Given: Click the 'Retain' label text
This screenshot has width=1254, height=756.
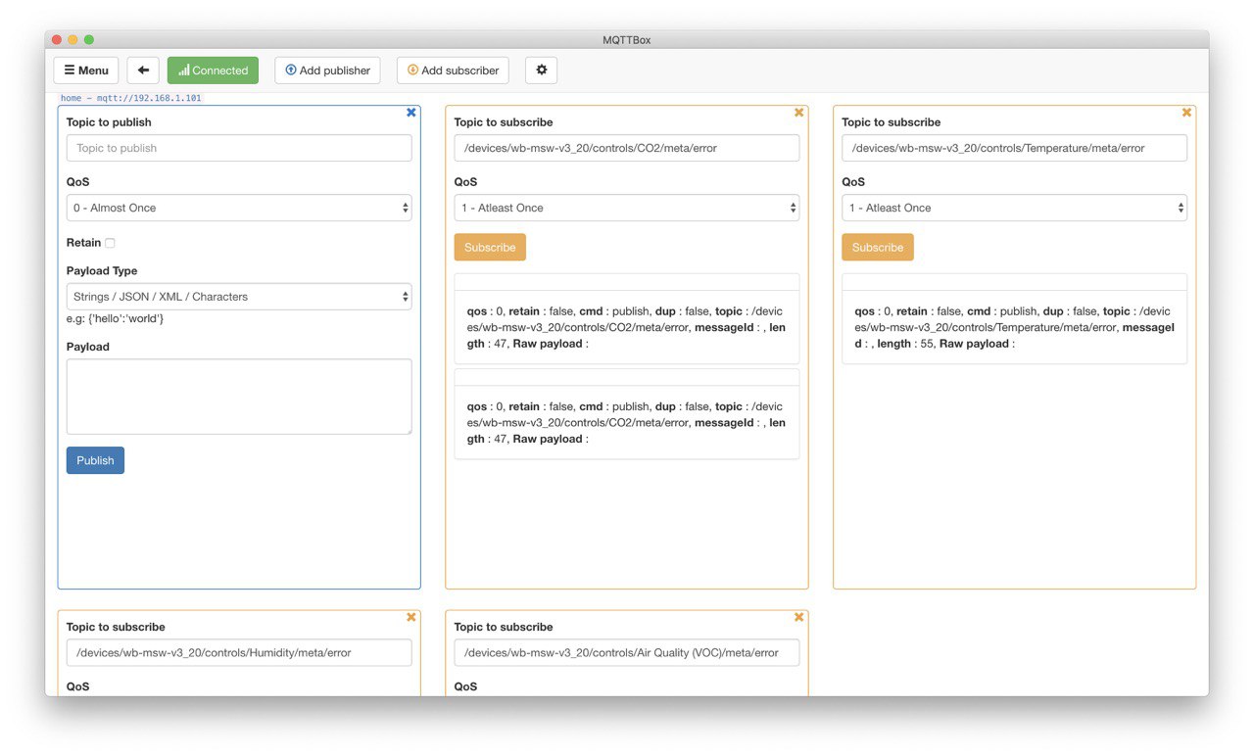Looking at the screenshot, I should point(83,243).
